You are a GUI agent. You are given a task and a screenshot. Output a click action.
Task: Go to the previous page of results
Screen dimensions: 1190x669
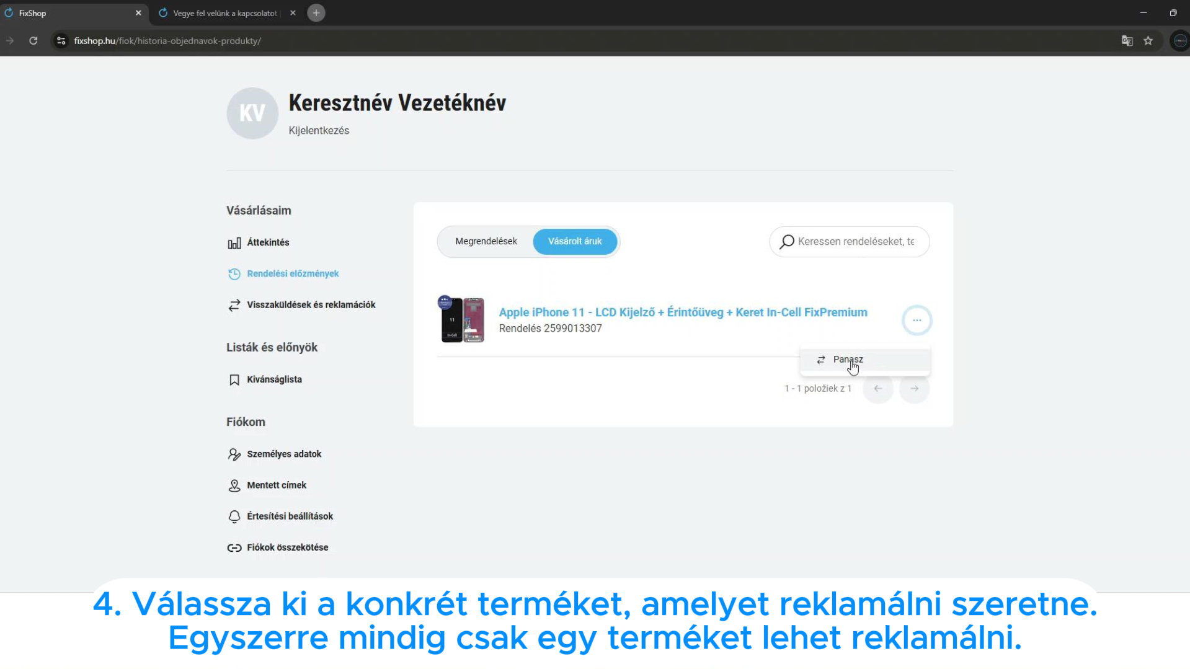[877, 389]
